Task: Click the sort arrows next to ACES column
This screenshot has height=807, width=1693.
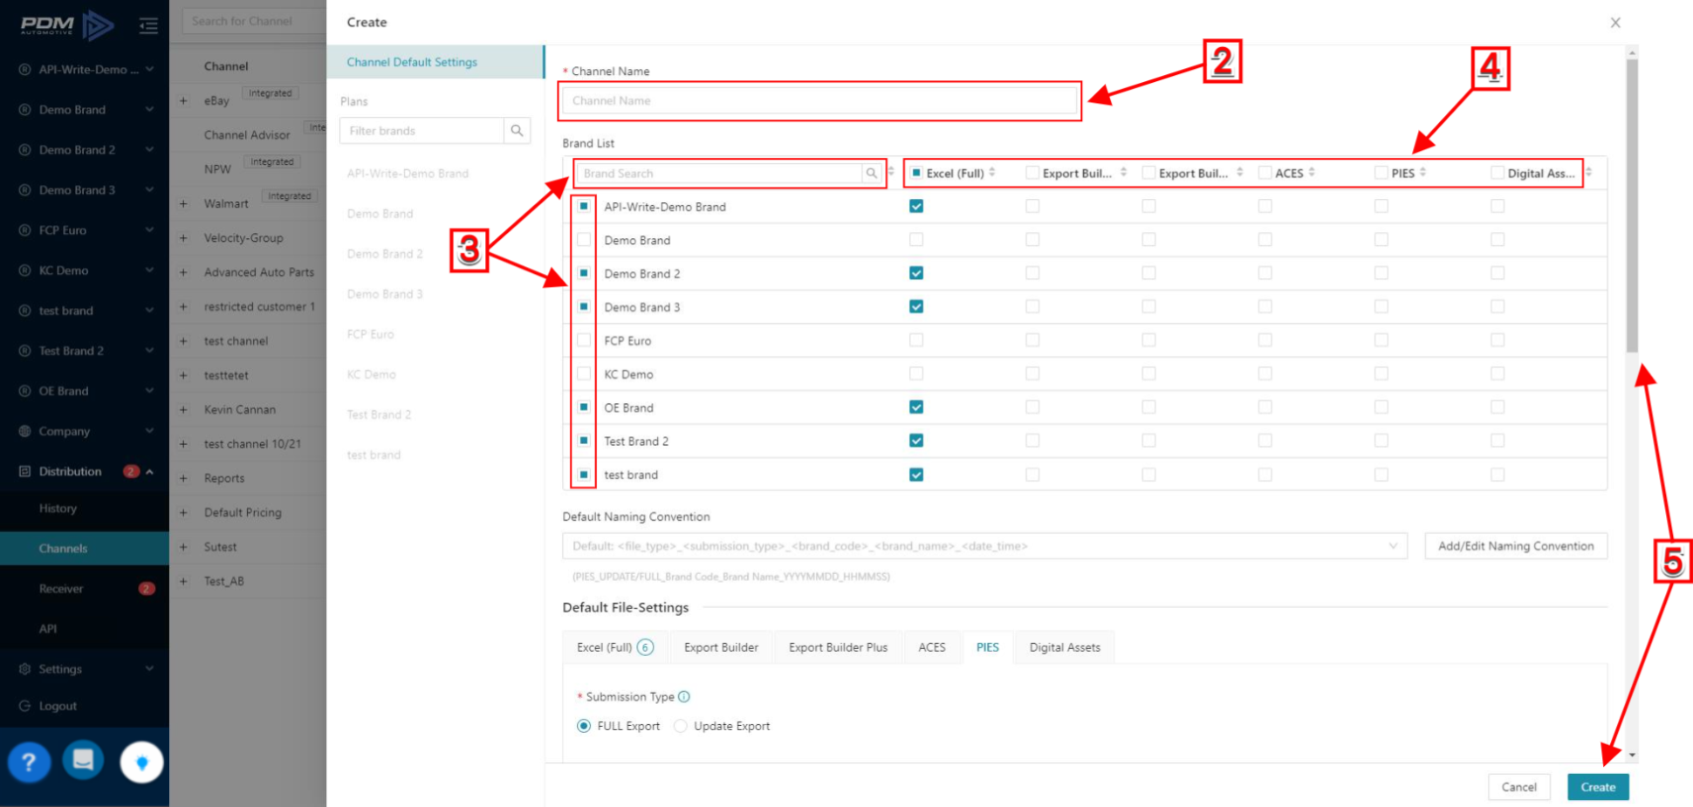Action: click(1312, 173)
